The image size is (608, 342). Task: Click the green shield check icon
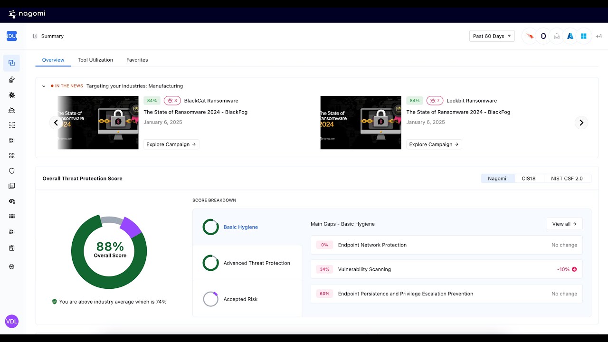(55, 302)
